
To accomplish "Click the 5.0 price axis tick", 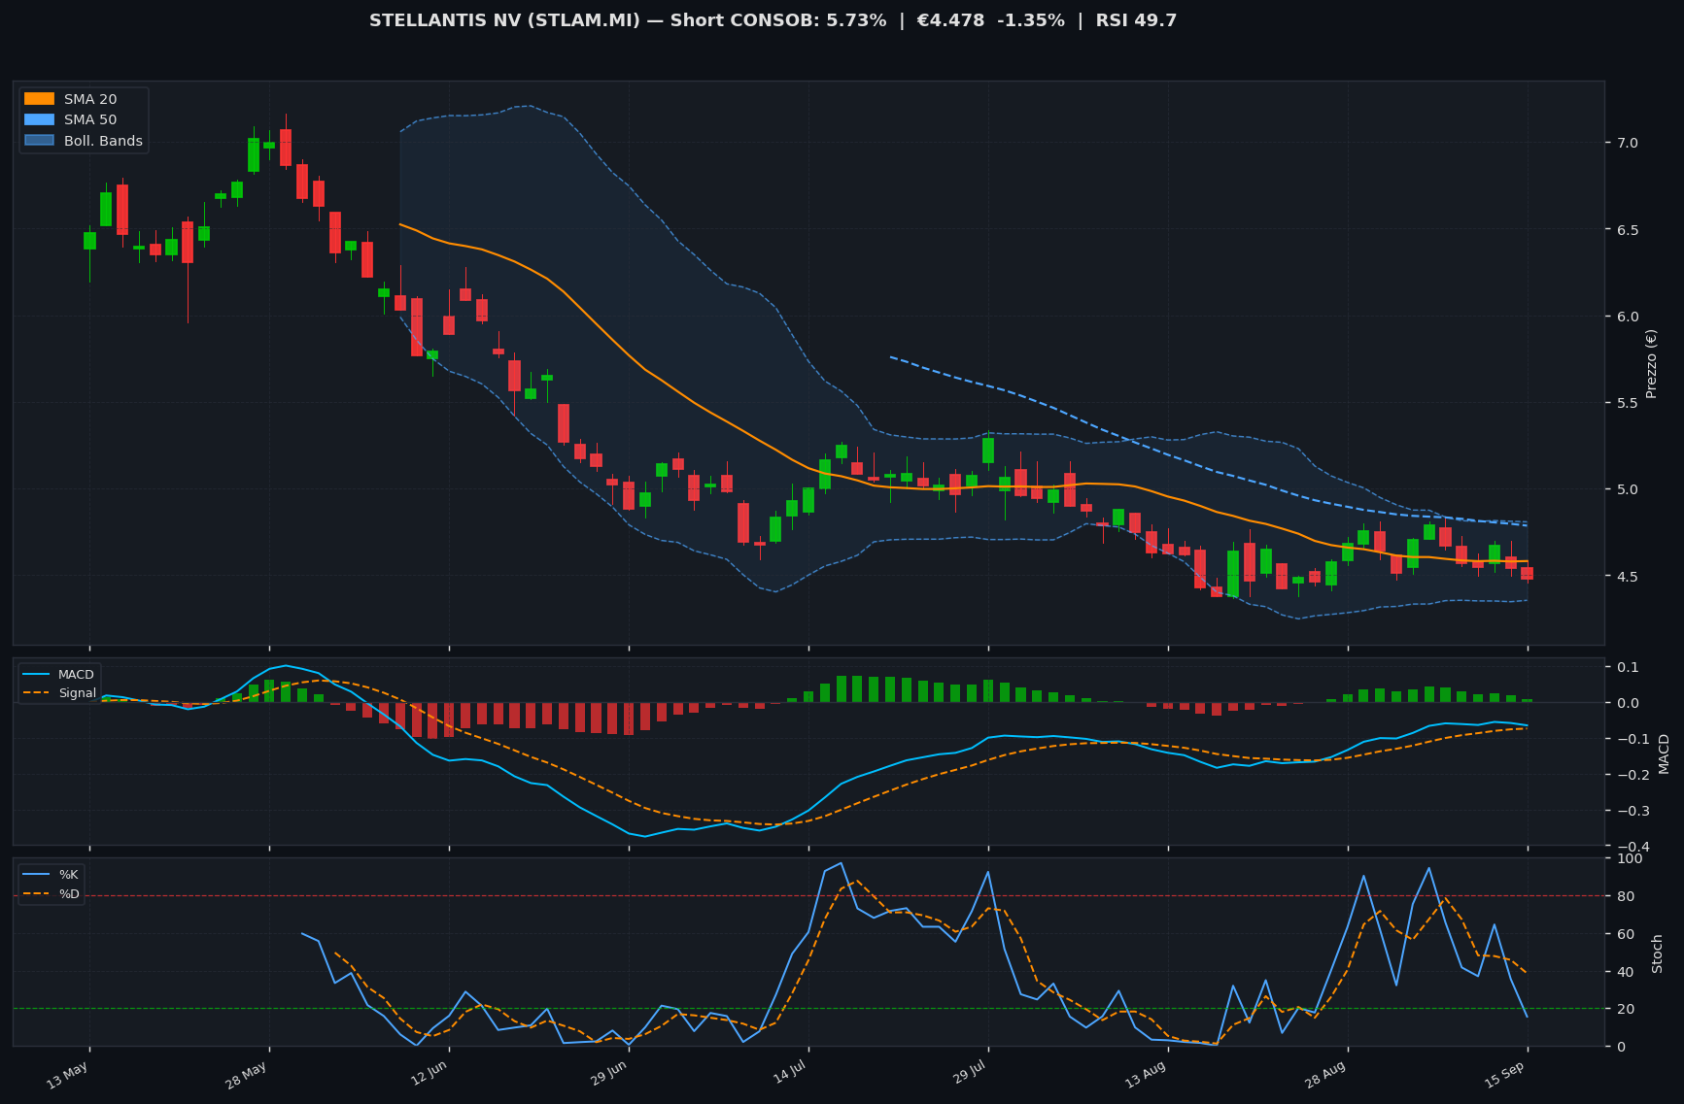I will click(1627, 489).
